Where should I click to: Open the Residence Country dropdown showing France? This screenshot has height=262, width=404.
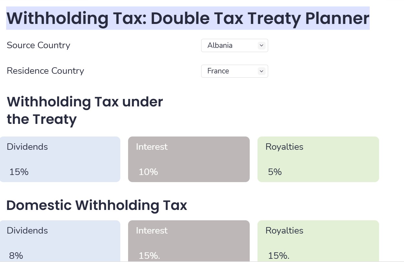click(234, 71)
